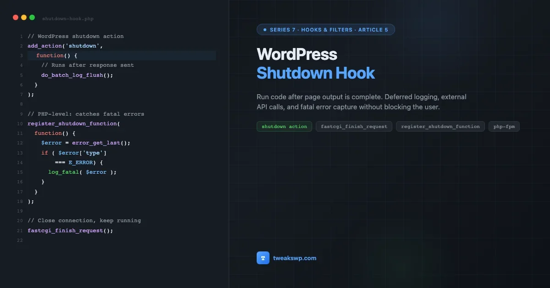This screenshot has width=550, height=288.
Task: Click the do_batch_log_flush(); line
Action: tap(77, 75)
